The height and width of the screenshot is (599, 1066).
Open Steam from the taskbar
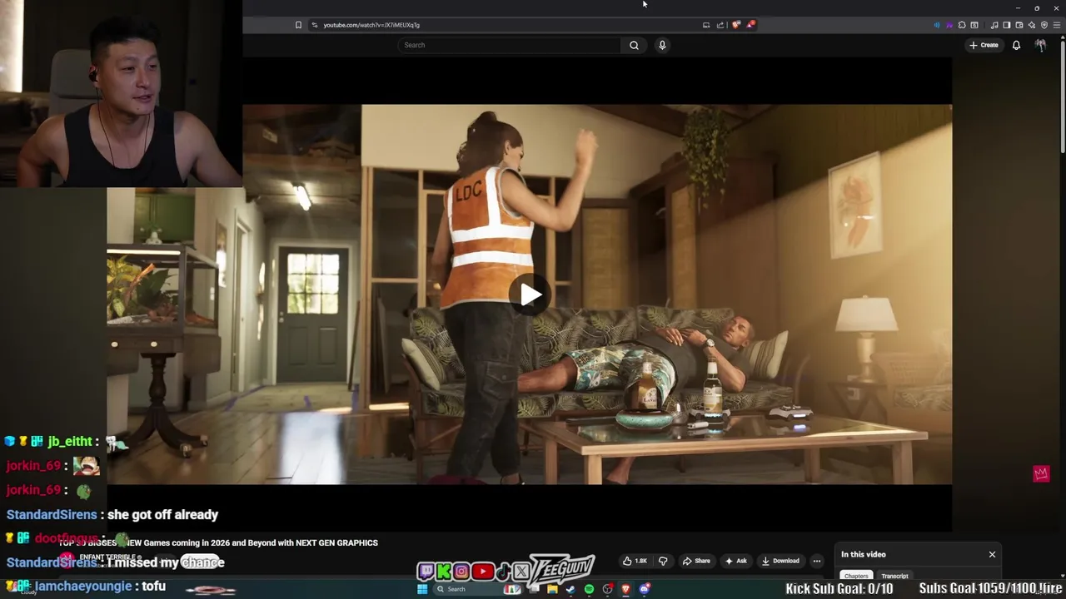click(x=570, y=589)
